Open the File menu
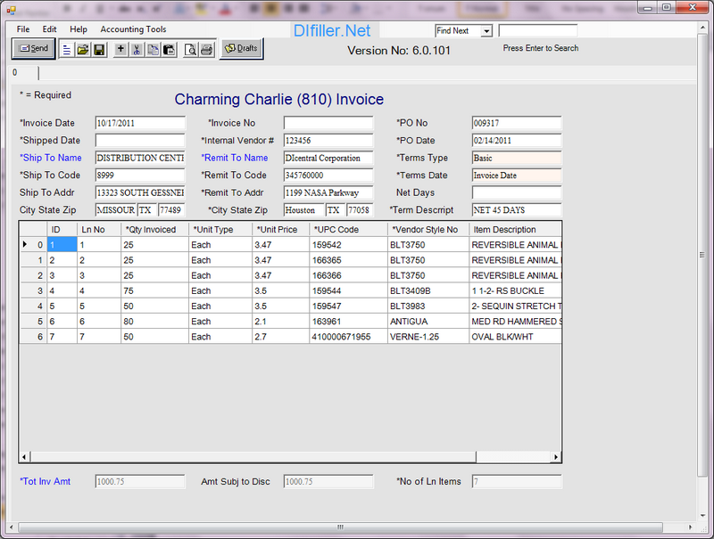714x539 pixels. click(x=23, y=29)
